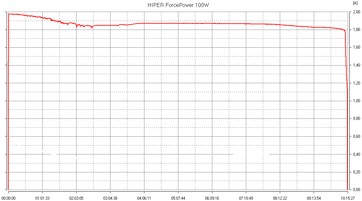This screenshot has width=362, height=201.
Task: Click the 08:12:22 time label
Action: click(x=280, y=198)
